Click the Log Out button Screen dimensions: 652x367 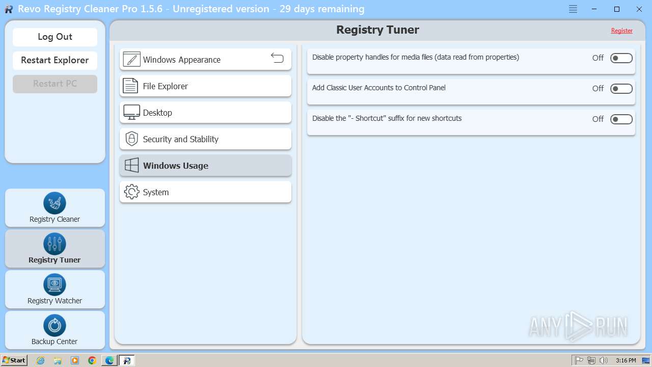tap(55, 37)
